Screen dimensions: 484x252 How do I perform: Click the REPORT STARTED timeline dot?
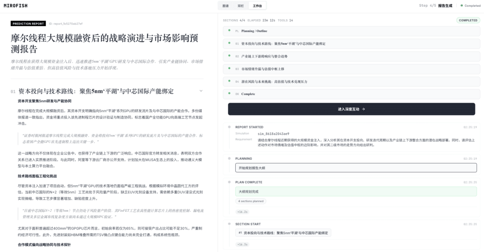coord(229,127)
